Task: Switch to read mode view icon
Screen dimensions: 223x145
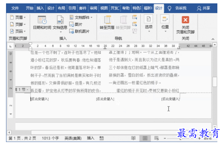Action: click(x=133, y=138)
